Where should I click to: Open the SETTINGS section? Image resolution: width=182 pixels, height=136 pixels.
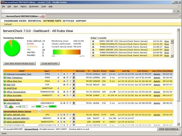tap(68, 21)
